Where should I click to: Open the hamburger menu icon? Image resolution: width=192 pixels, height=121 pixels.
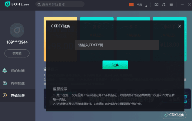point(171,5)
